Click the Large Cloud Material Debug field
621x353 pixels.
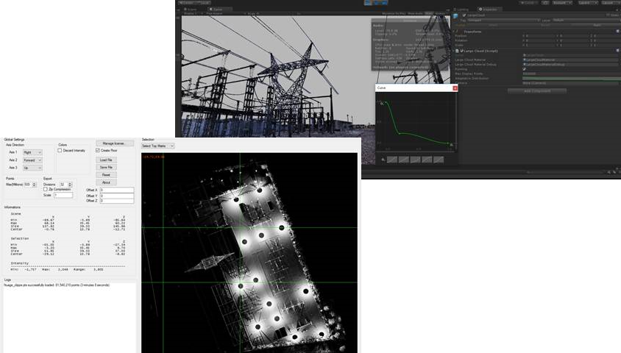(571, 65)
